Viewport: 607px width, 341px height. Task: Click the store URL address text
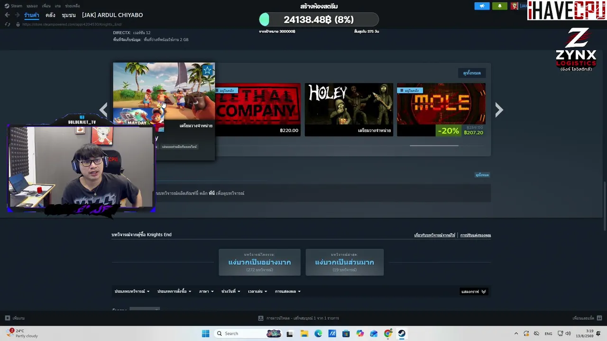[72, 24]
